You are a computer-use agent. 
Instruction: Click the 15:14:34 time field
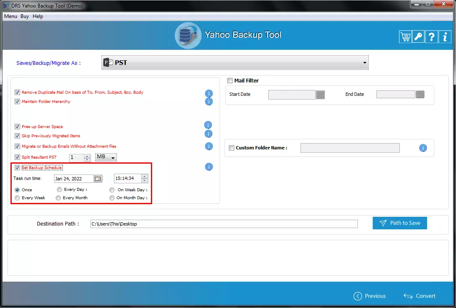pos(128,179)
